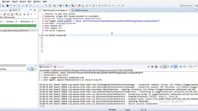Click the Last Edit Location icon
This screenshot has width=198, height=111.
click(106, 6)
